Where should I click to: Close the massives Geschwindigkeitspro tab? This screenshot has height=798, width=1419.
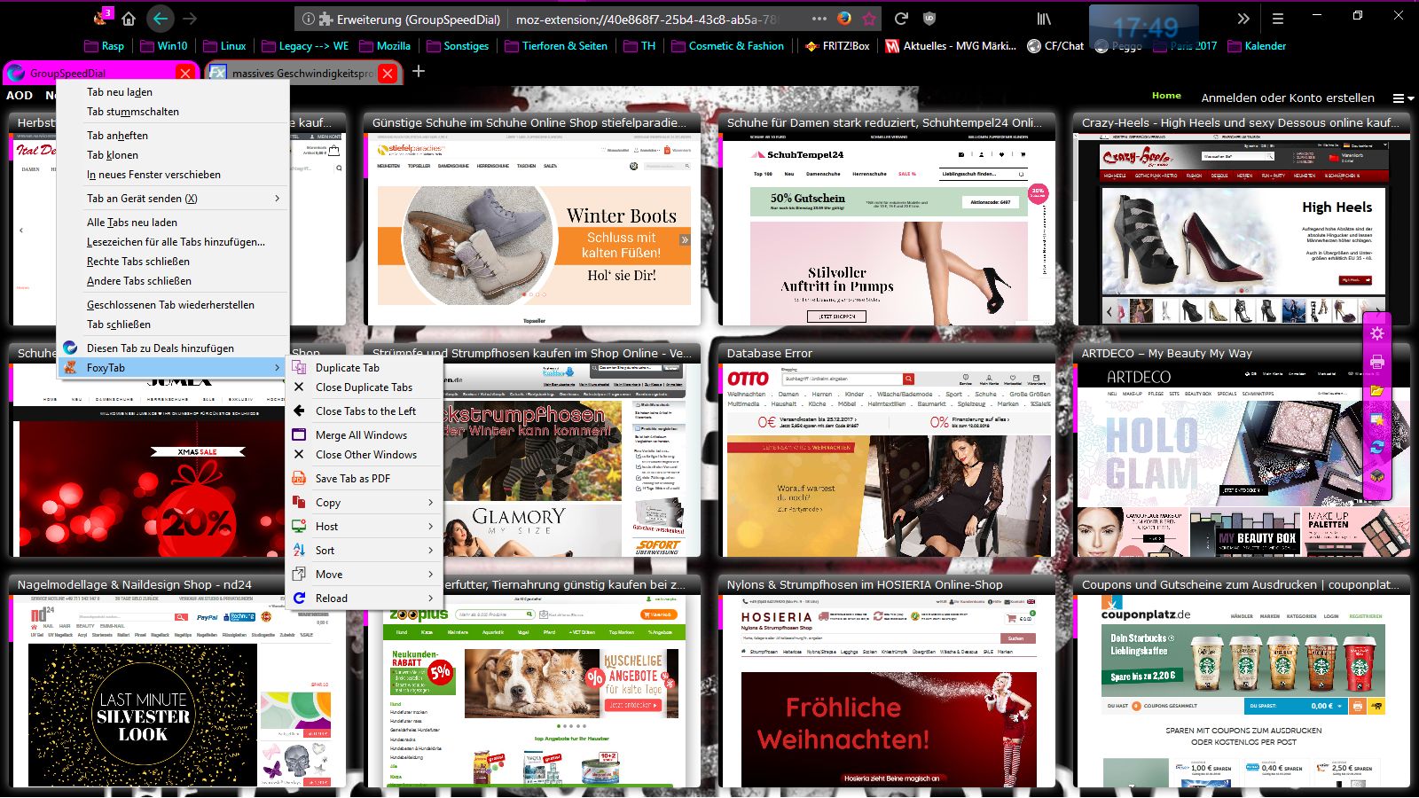[388, 73]
